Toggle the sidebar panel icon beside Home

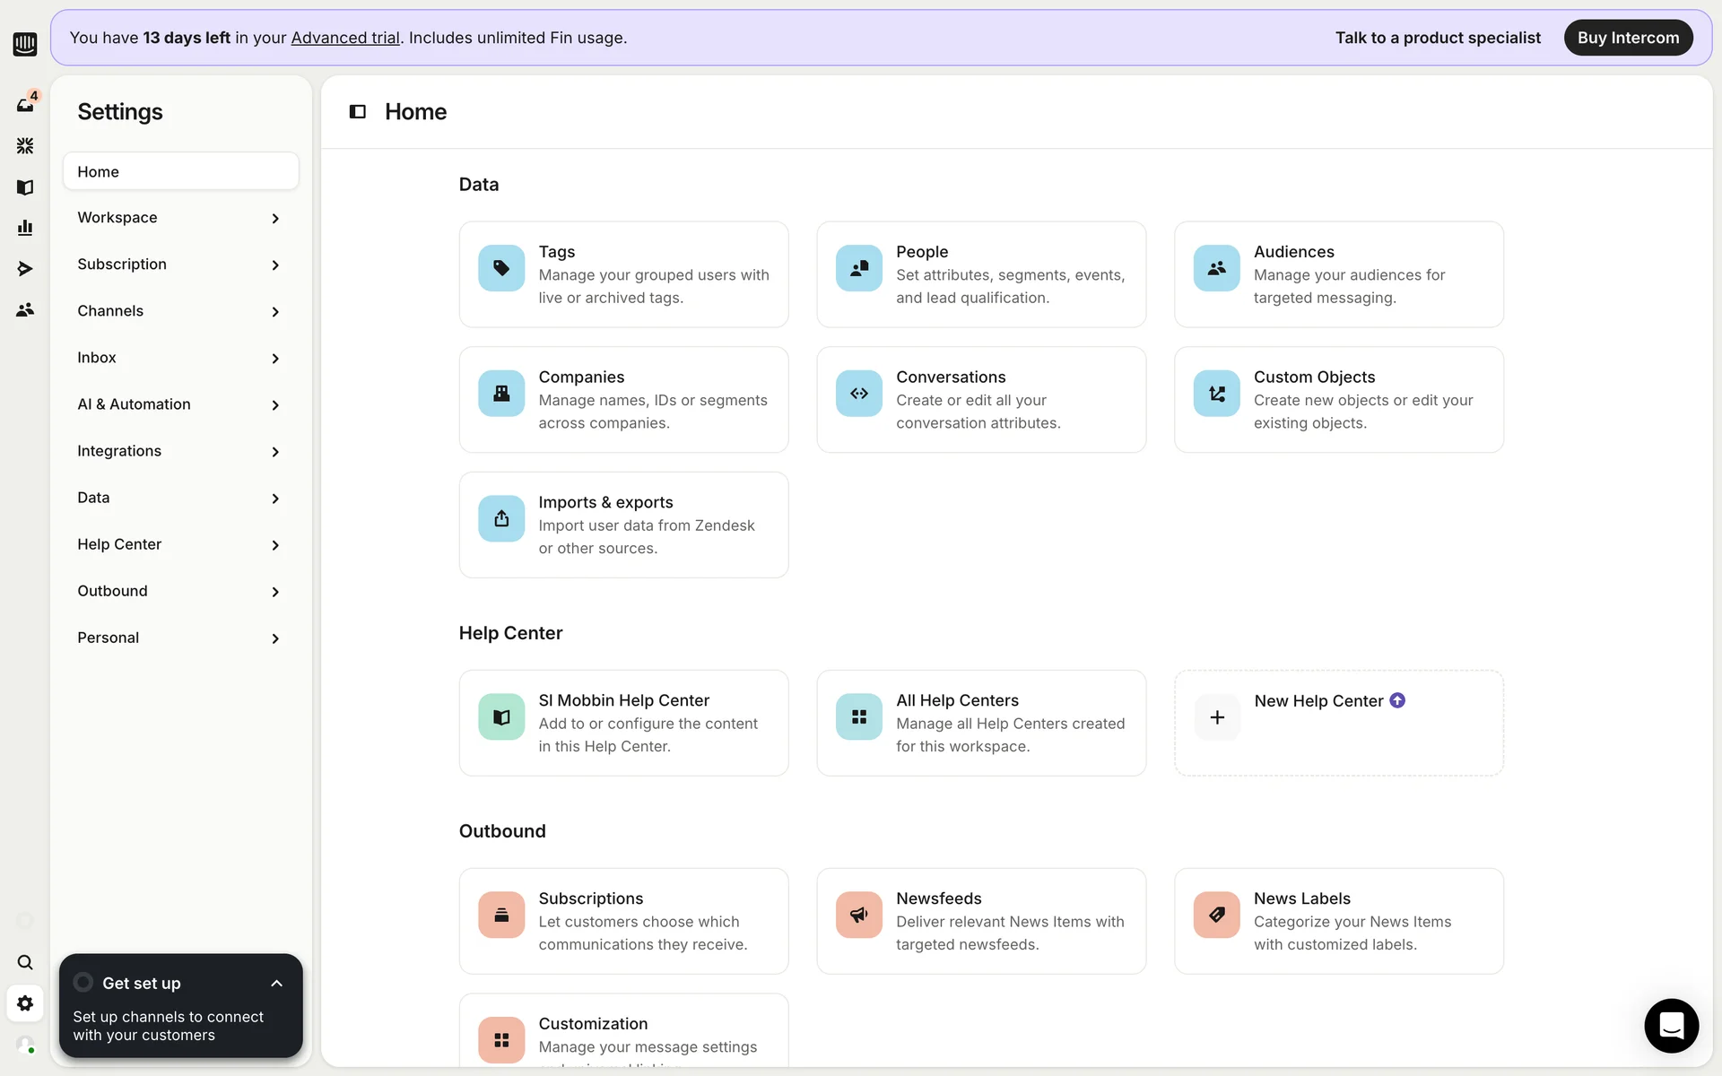[357, 111]
